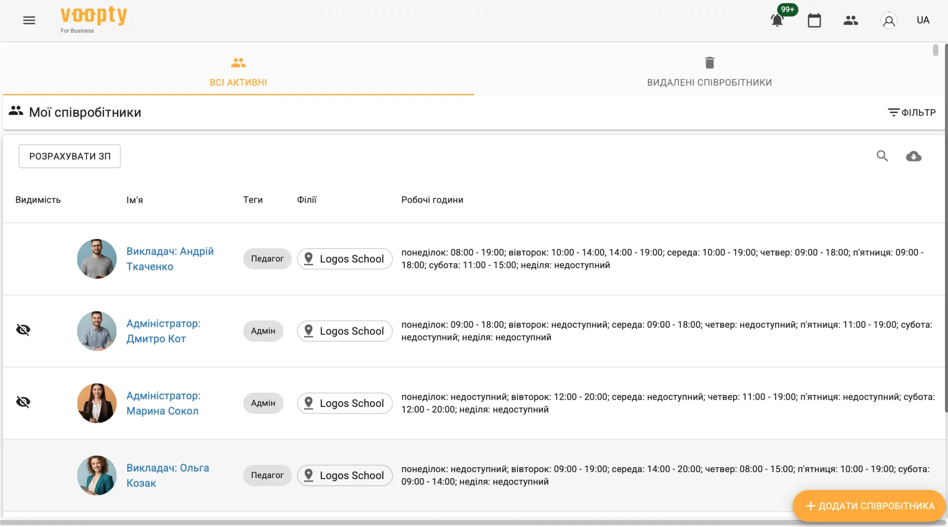Open Викладач: Ольга Козак profile link

(168, 475)
